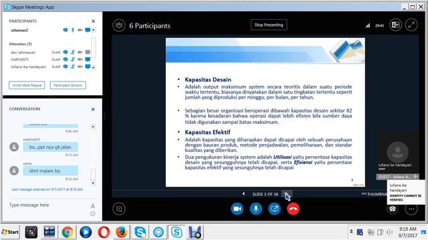Click attendees list scroll down arrow
The height and width of the screenshot is (240, 428).
point(94,67)
